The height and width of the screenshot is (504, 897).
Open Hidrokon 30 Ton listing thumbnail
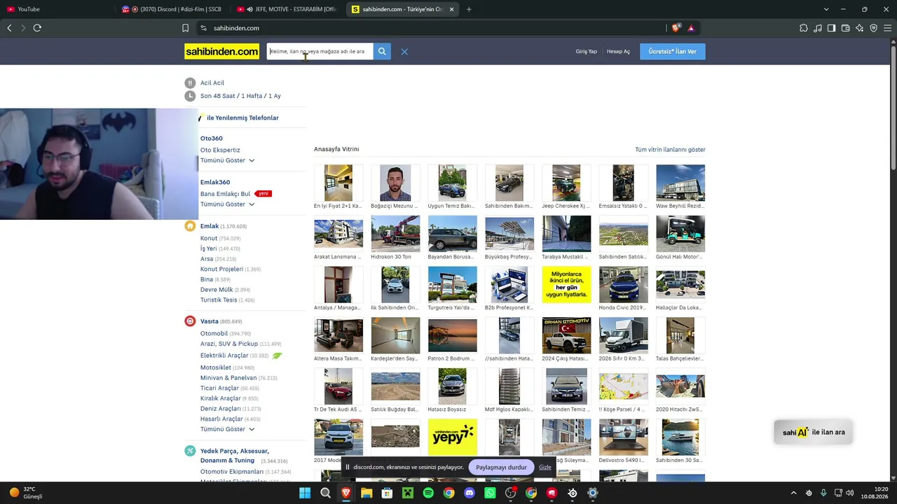[395, 233]
